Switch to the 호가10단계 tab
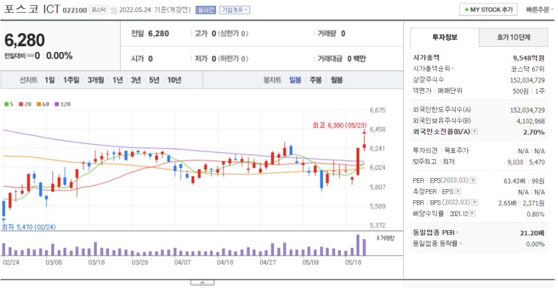558x288 pixels. pos(514,37)
